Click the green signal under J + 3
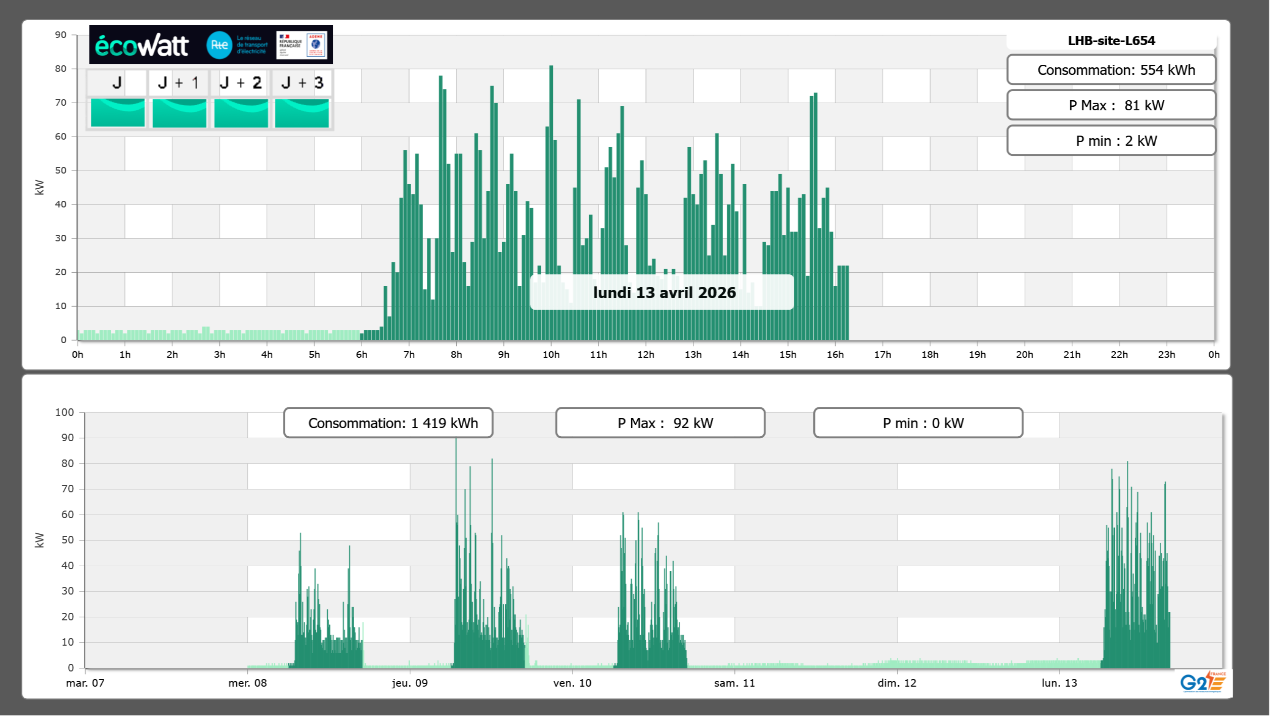The height and width of the screenshot is (716, 1270). click(x=302, y=113)
